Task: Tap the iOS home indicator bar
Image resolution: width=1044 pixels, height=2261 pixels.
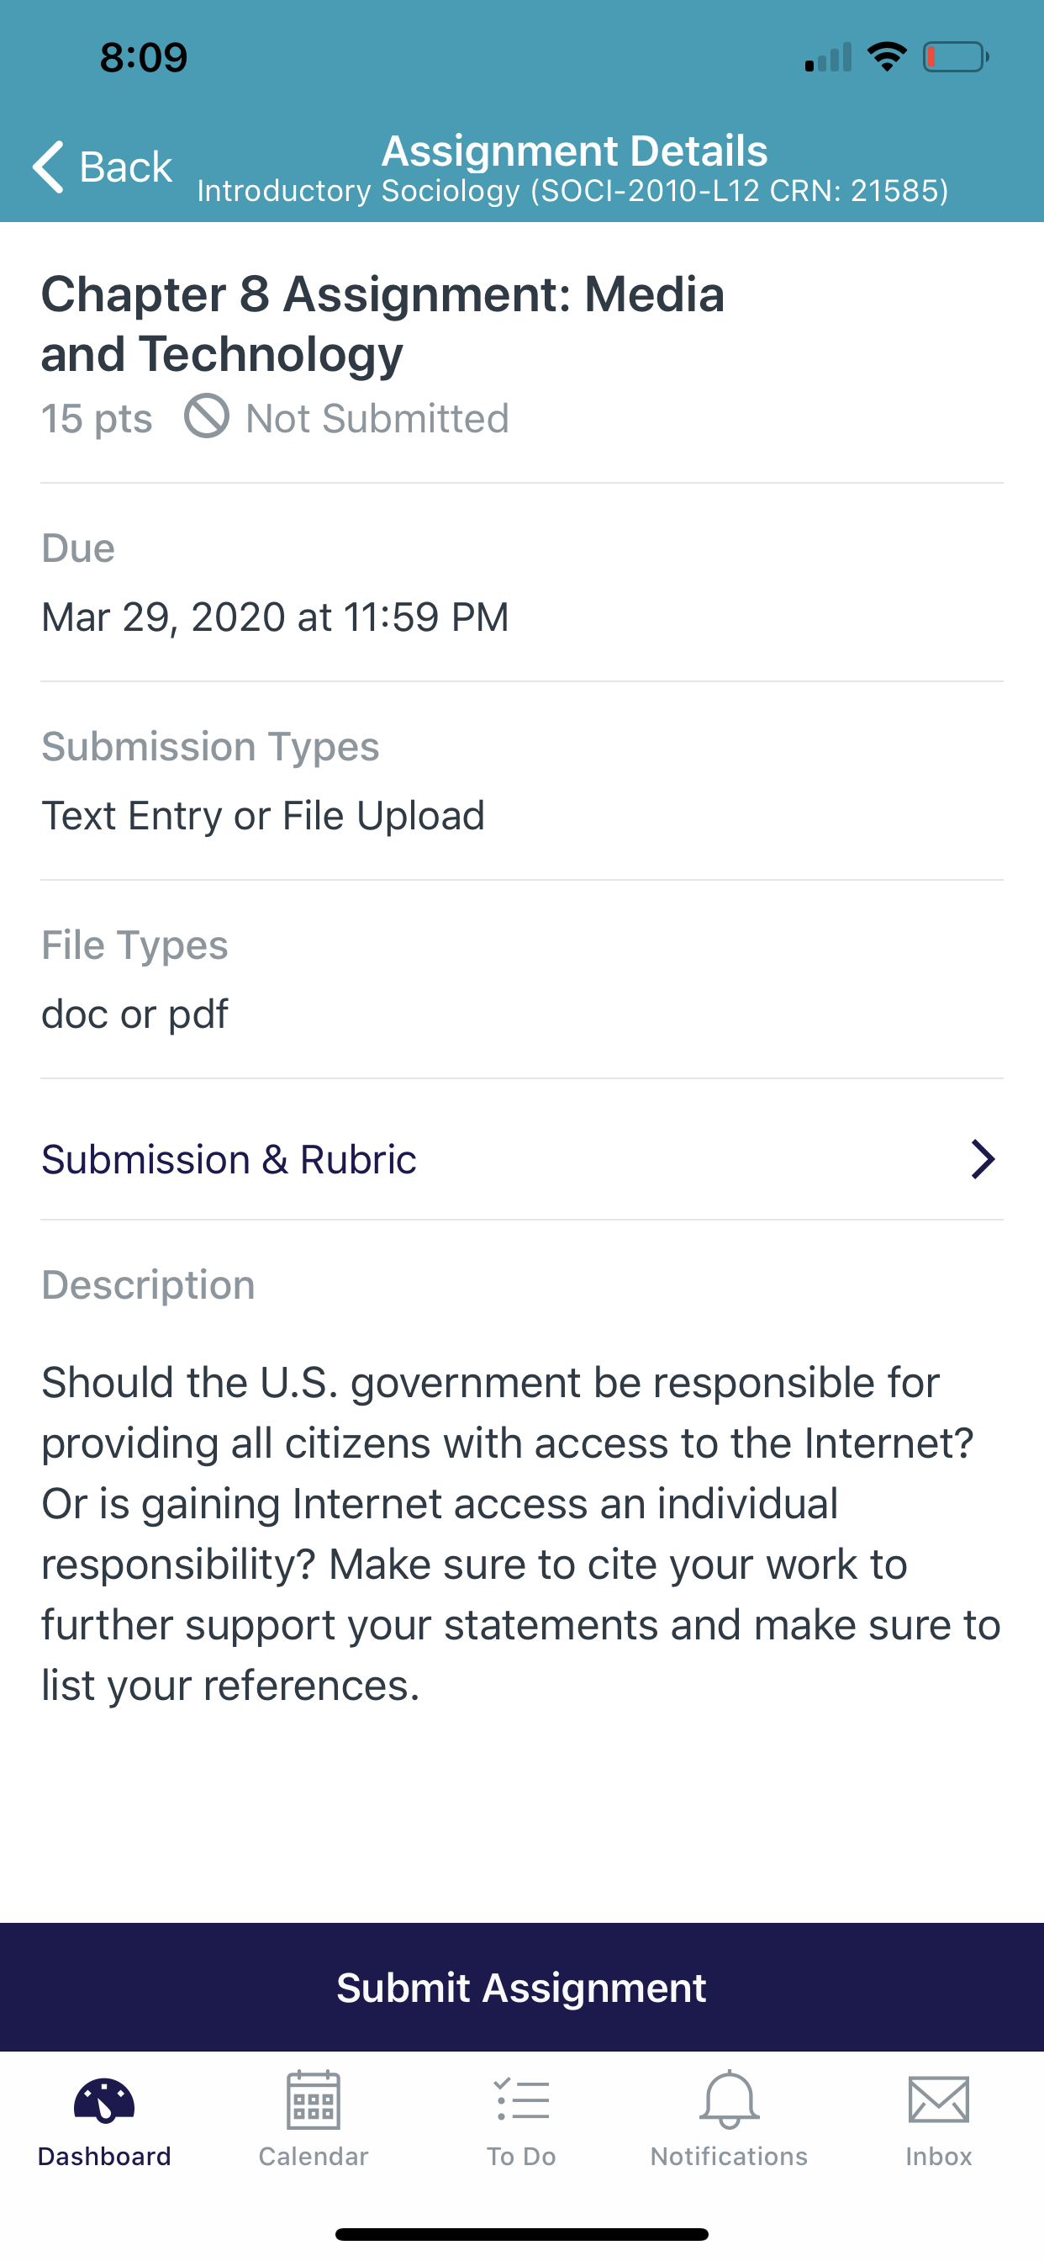Action: coord(522,2234)
